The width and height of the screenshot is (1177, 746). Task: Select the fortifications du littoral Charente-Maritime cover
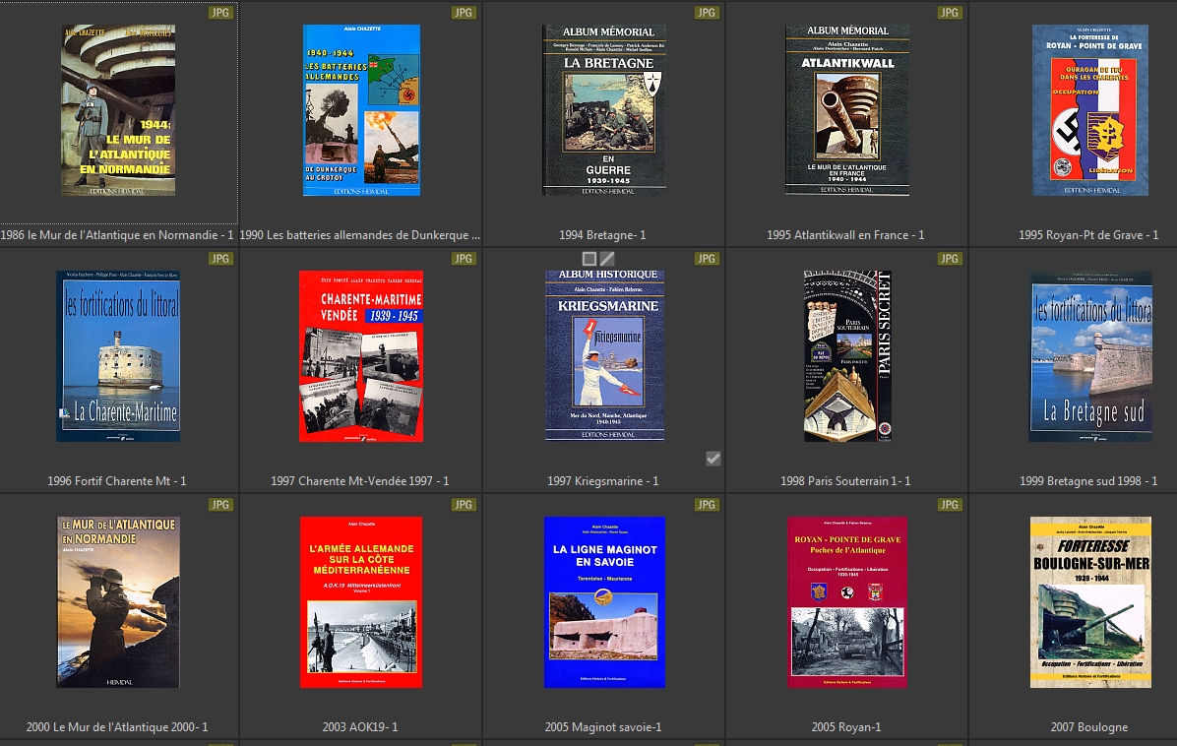click(x=118, y=356)
